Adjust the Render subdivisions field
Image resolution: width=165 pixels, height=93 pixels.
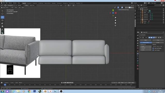click(146, 46)
